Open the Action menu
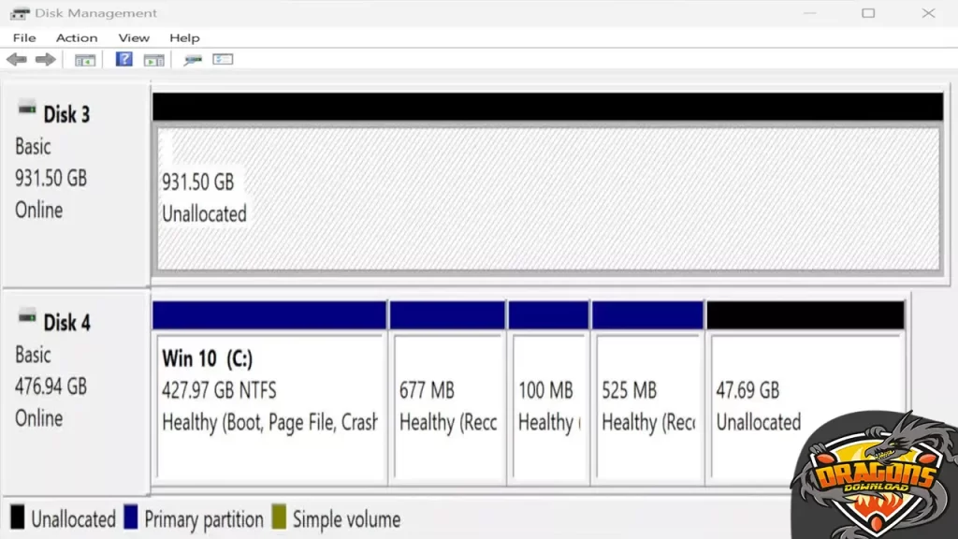Screen dimensions: 958x539 coord(77,37)
